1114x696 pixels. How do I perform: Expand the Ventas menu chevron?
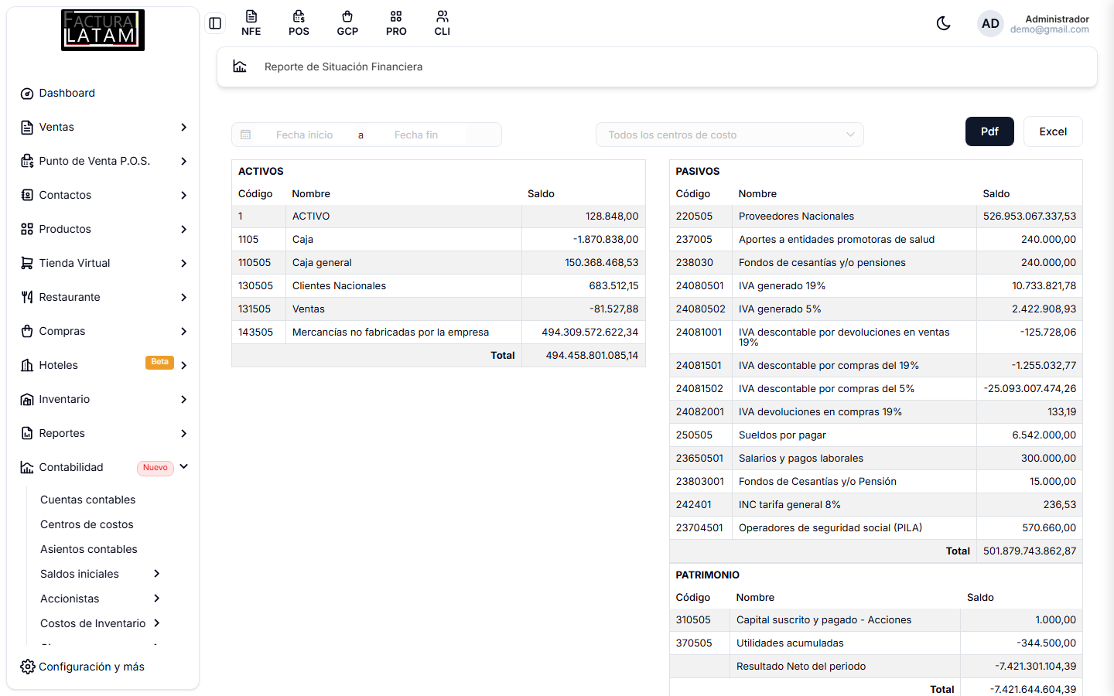coord(183,127)
